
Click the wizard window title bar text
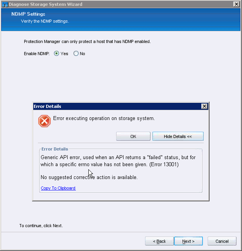tap(45, 4)
